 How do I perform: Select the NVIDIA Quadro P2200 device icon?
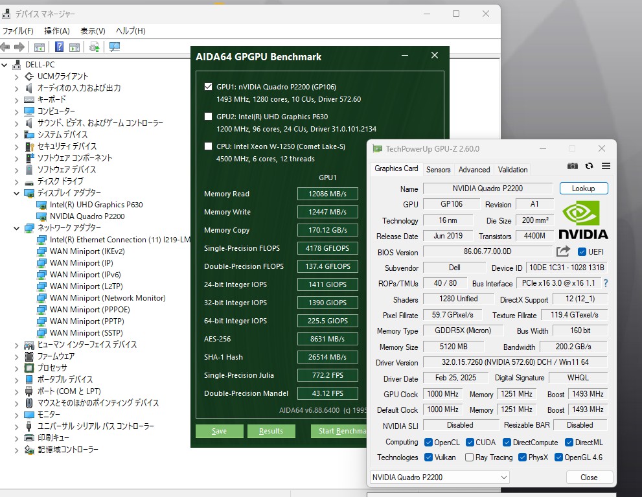pyautogui.click(x=41, y=216)
